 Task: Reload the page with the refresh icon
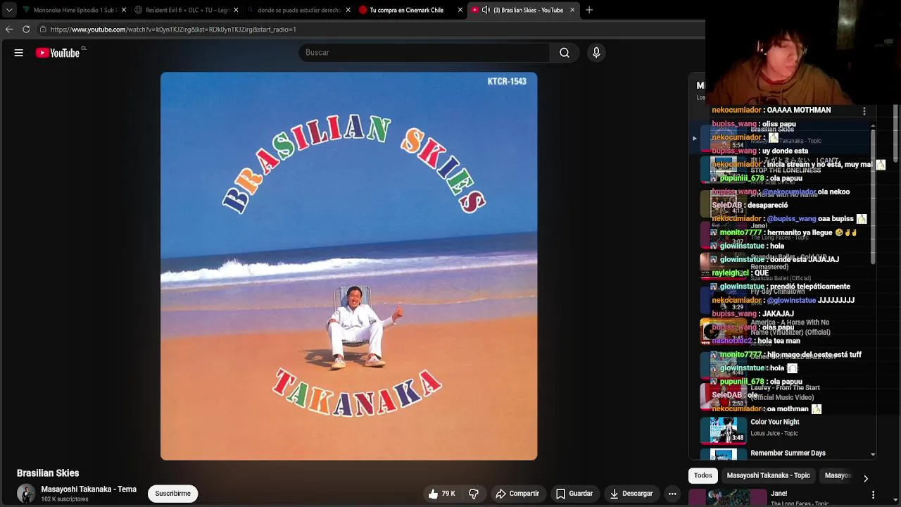(26, 30)
